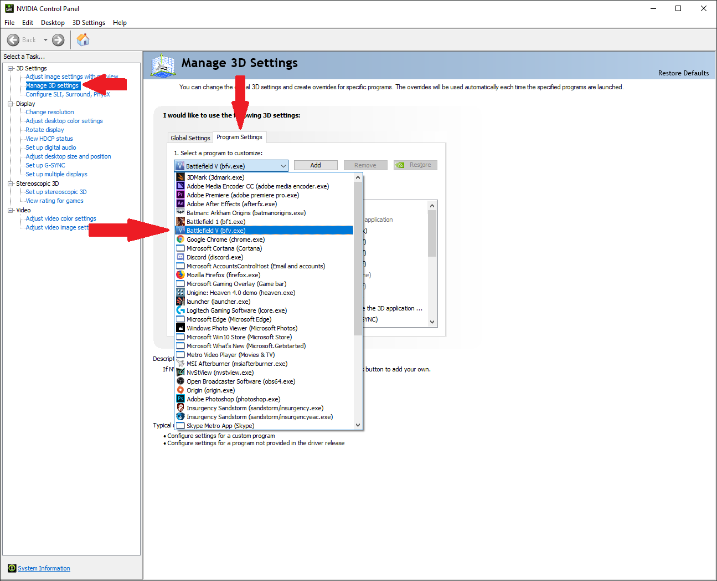Click the launcher.exe icon
Viewport: 717px width, 581px height.
pos(180,302)
